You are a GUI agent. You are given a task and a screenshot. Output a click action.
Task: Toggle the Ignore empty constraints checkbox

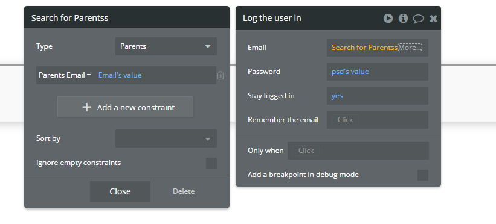click(x=211, y=163)
